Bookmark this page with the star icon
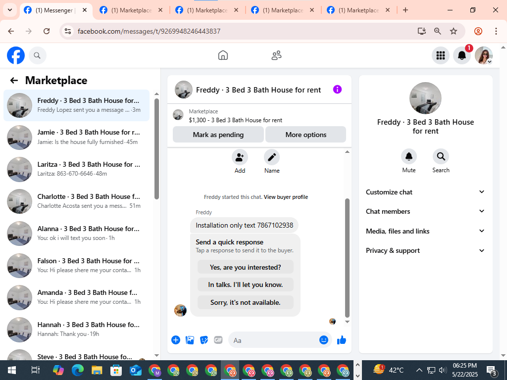507x380 pixels. [x=454, y=31]
